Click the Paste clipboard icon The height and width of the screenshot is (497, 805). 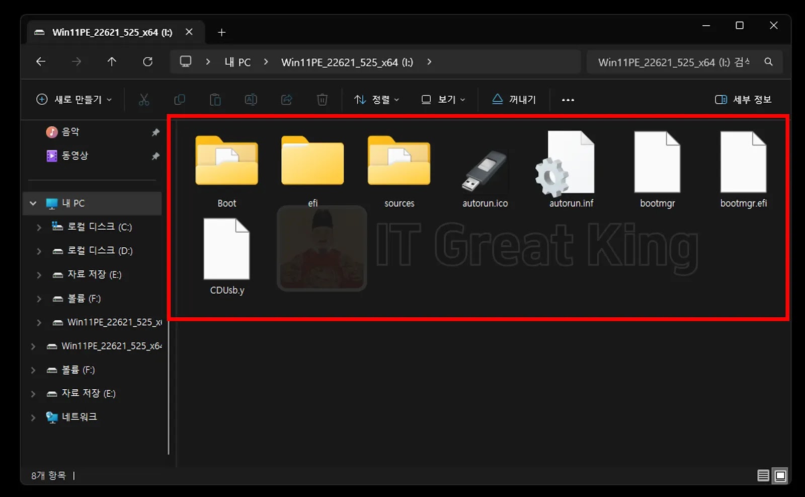click(215, 100)
